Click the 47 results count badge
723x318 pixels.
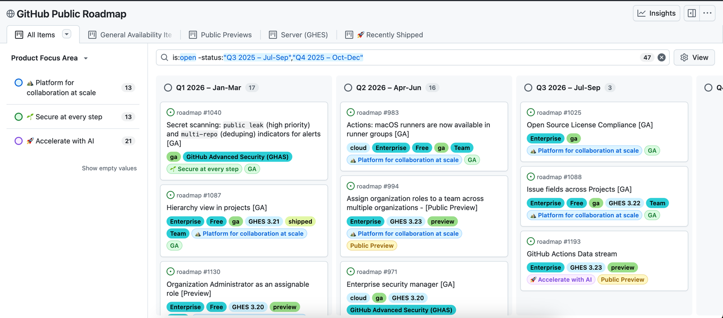[647, 57]
